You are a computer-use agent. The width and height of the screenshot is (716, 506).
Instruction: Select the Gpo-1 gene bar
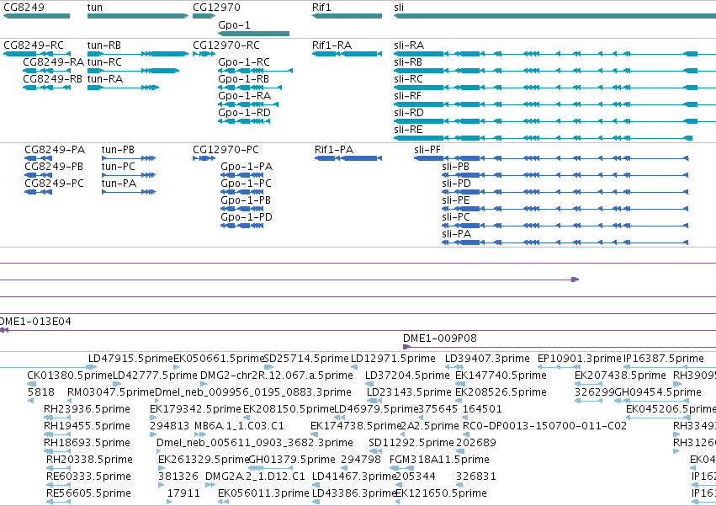(x=254, y=34)
